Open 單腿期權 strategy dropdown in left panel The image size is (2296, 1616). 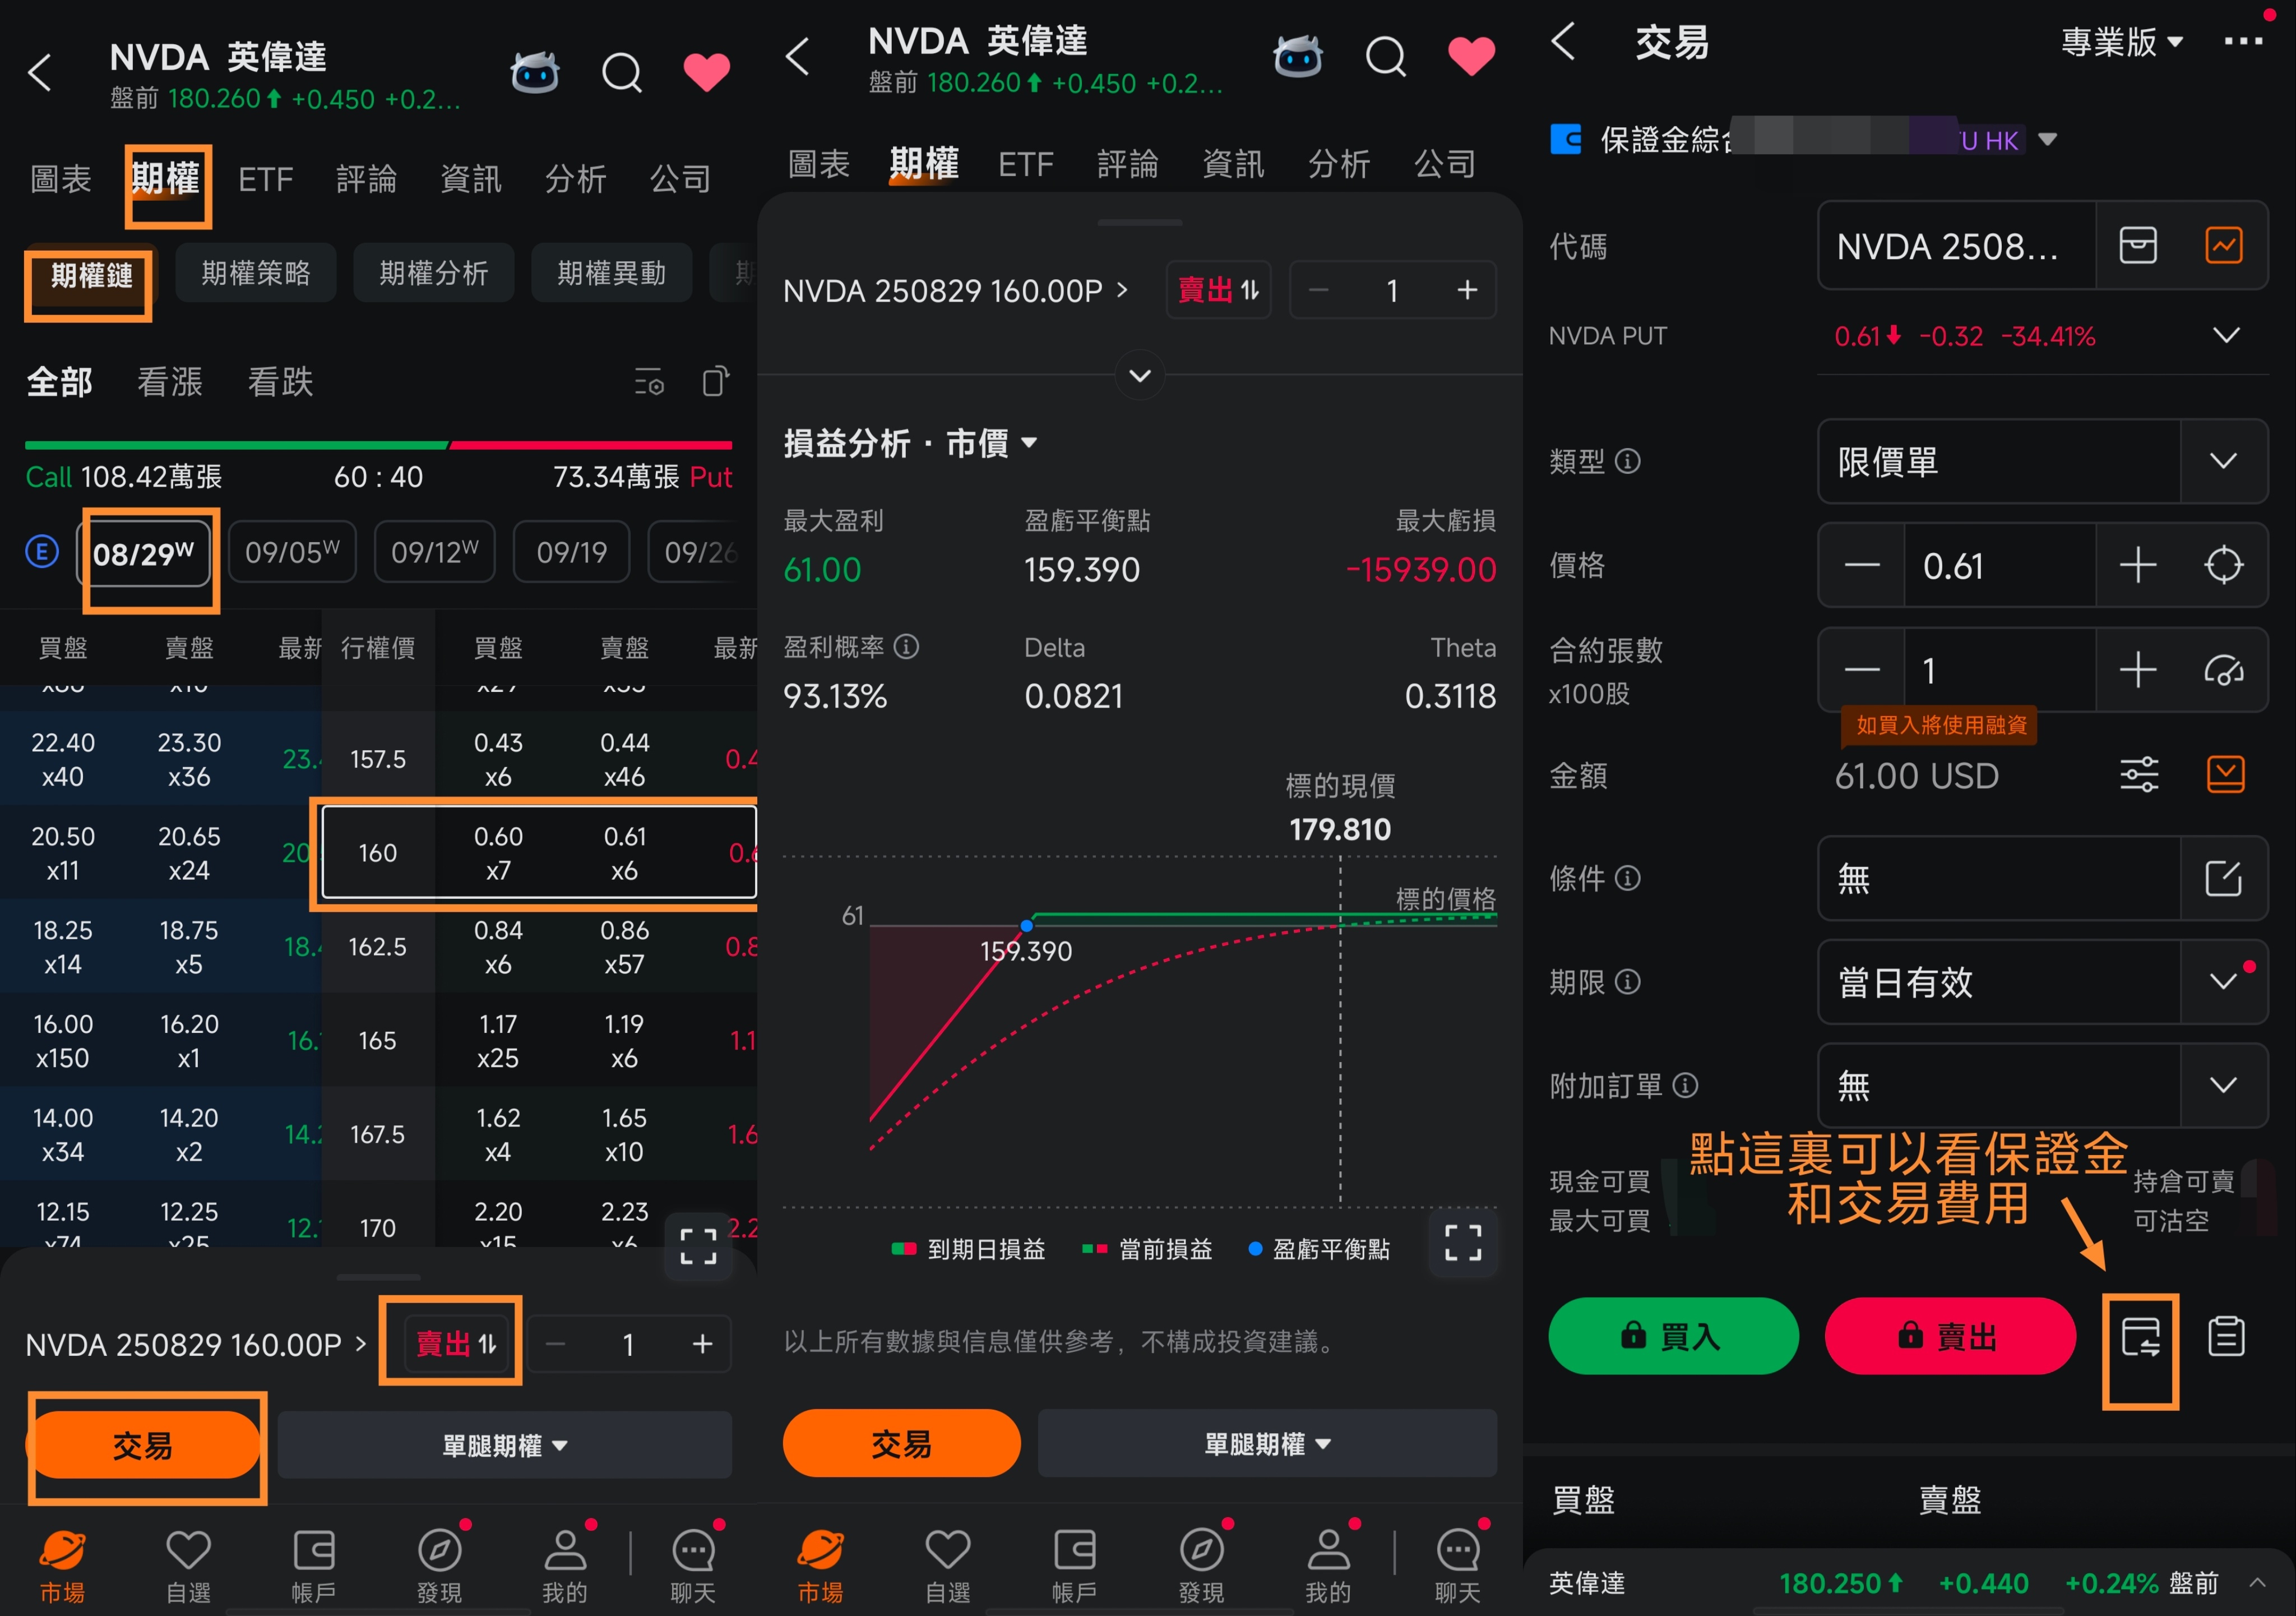(x=505, y=1445)
